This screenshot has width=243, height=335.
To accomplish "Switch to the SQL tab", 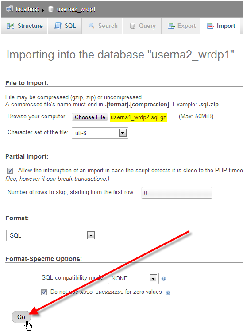I will pos(65,26).
